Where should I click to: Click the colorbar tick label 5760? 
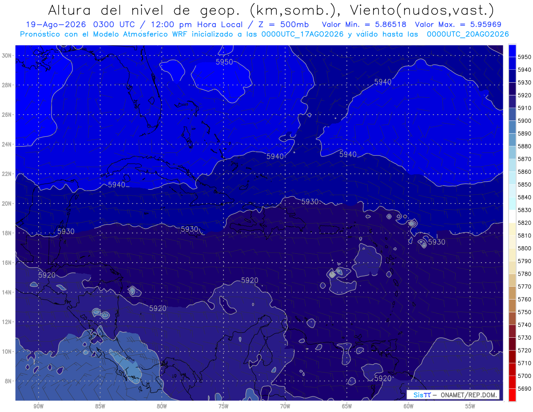(525, 299)
